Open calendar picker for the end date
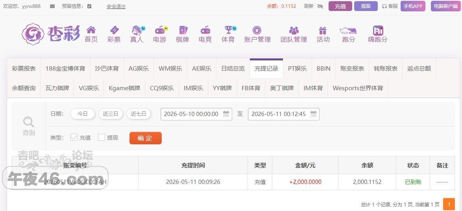 314,114
